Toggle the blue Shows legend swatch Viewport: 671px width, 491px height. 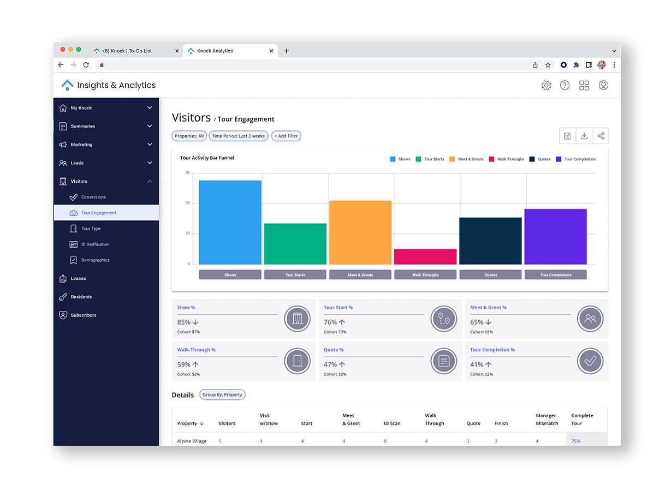pos(393,159)
